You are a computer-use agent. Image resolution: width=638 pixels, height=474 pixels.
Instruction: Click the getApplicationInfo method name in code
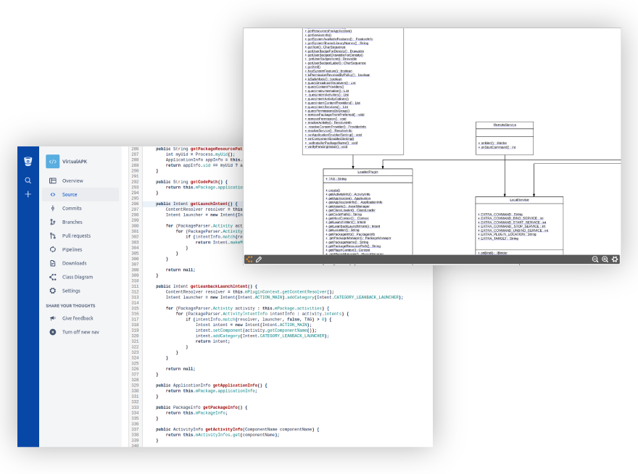[x=235, y=386]
